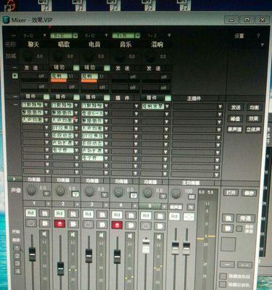Open the 设置 settings menu
Viewport: 272px width, 290px height.
point(239,36)
